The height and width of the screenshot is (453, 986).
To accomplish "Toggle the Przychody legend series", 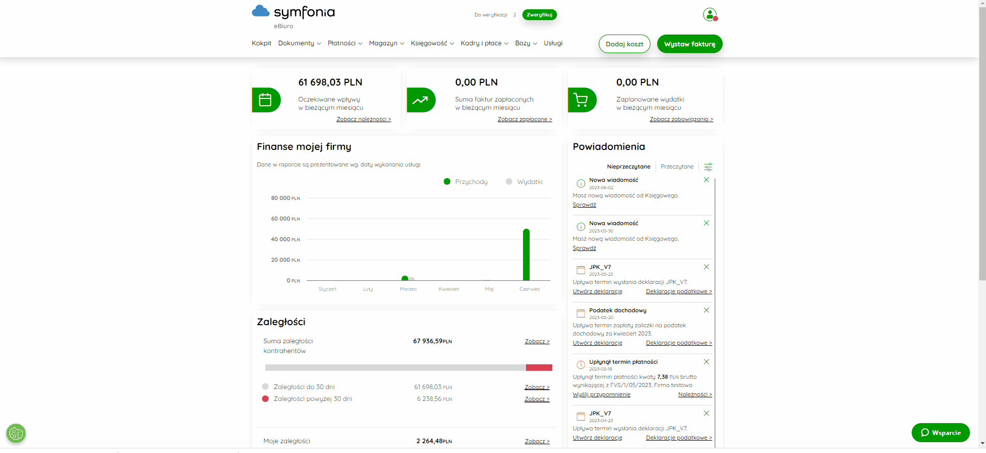I will pyautogui.click(x=466, y=182).
